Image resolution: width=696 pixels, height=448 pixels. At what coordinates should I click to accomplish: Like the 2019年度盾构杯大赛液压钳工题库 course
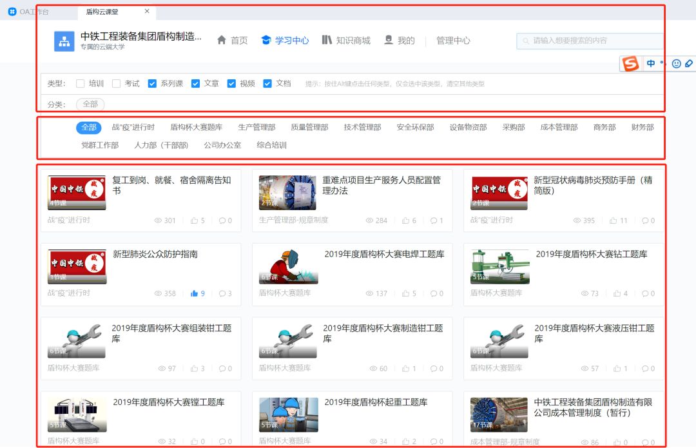point(617,368)
